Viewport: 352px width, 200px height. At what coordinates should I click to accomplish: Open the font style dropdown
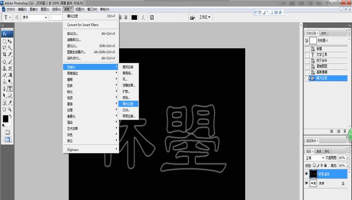pyautogui.click(x=56, y=18)
